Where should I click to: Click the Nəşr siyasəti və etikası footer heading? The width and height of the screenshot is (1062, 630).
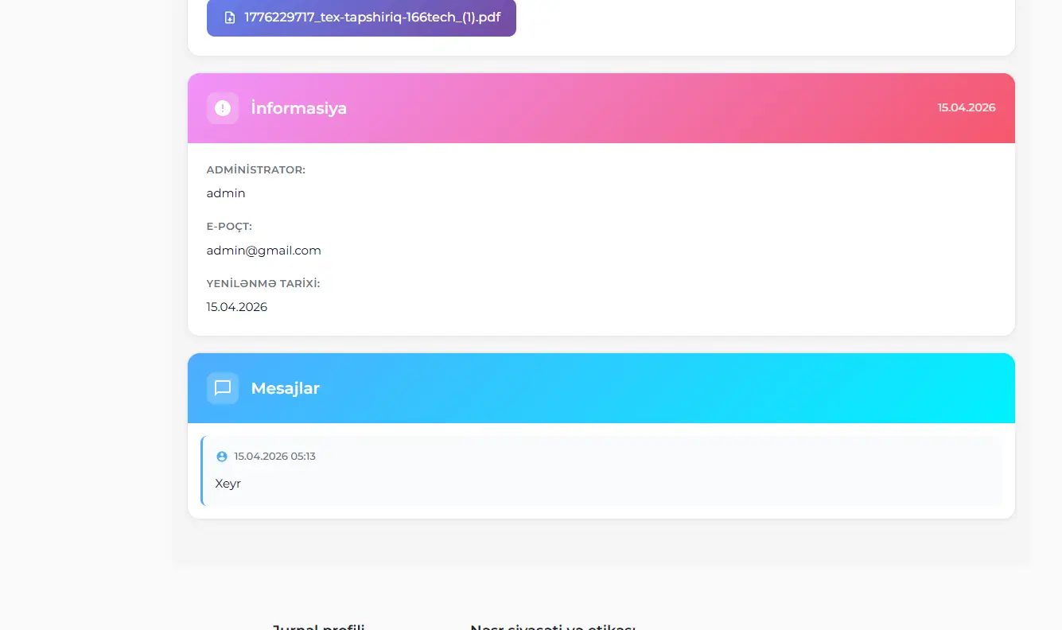click(x=552, y=627)
